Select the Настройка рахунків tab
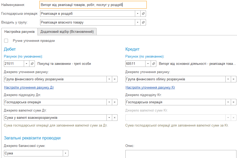 pyautogui.click(x=19, y=32)
